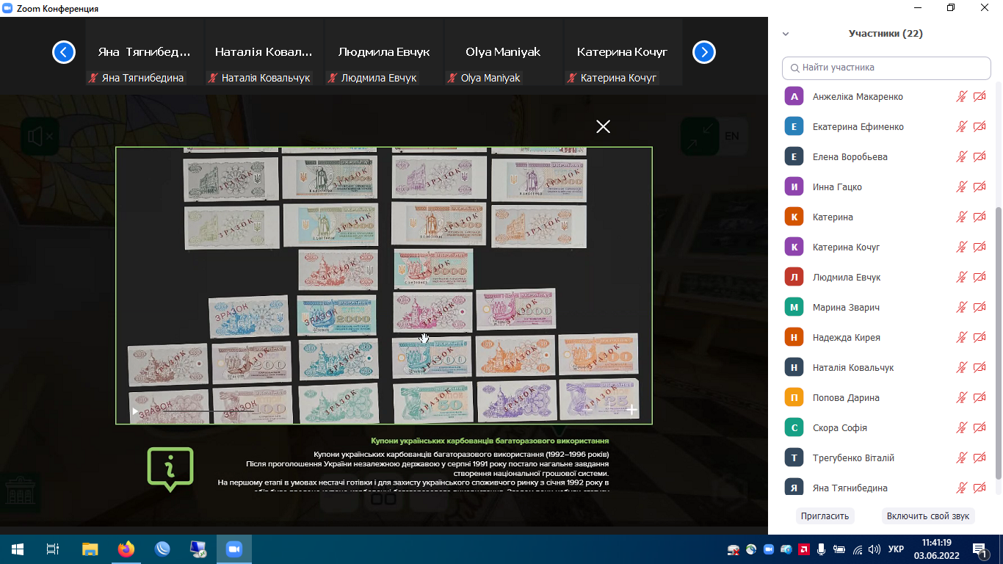This screenshot has width=1003, height=564.
Task: Click Скора Софія's muted microphone icon
Action: [x=962, y=428]
